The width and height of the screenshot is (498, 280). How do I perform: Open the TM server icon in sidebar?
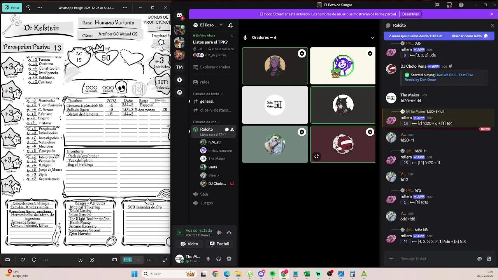pyautogui.click(x=179, y=67)
